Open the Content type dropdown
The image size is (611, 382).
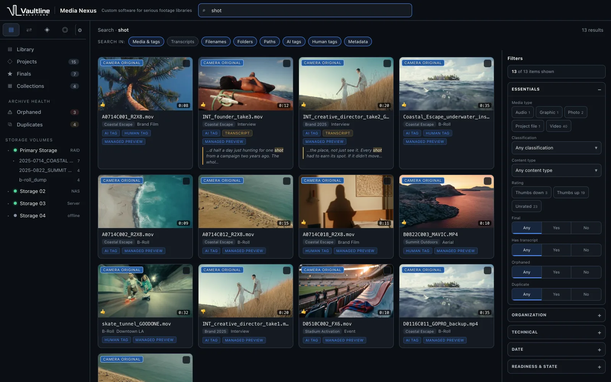pyautogui.click(x=556, y=170)
